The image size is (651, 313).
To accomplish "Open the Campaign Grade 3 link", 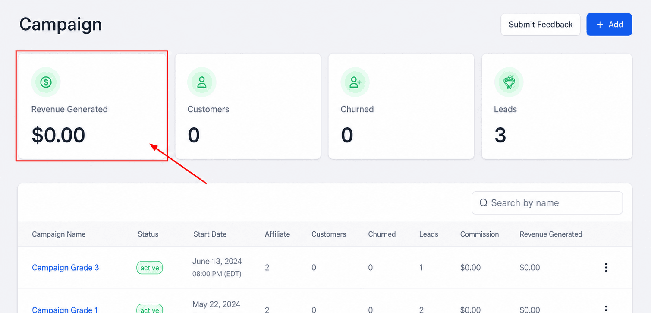I will [x=66, y=268].
